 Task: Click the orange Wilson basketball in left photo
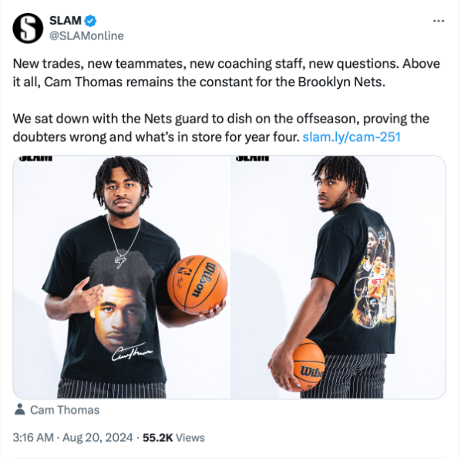point(197,284)
